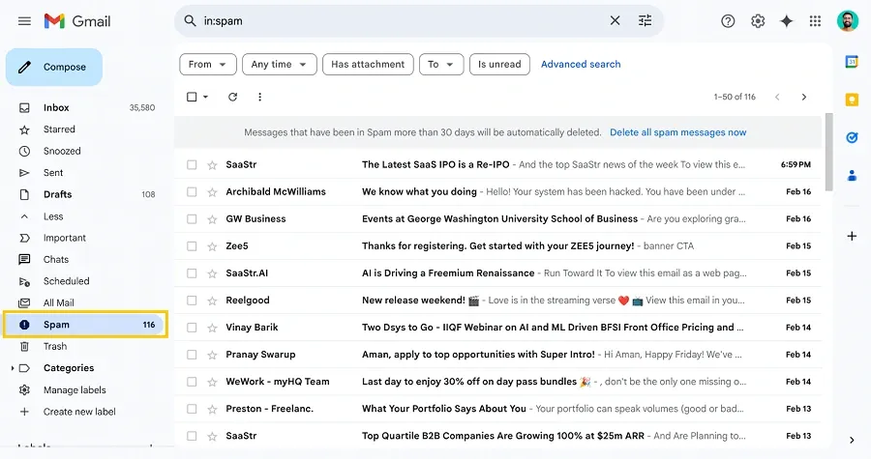Star the SaaStr Re-IPO email
871x459 pixels.
tap(212, 164)
